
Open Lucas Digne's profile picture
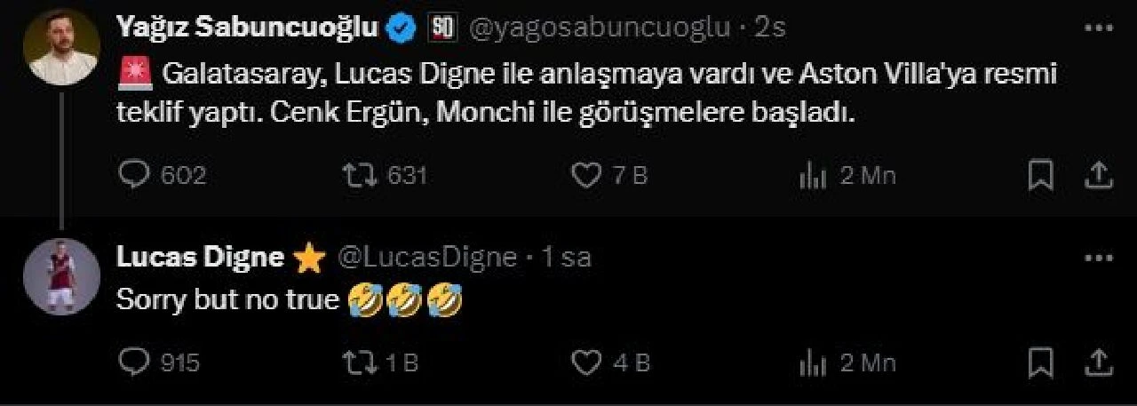coord(61,276)
